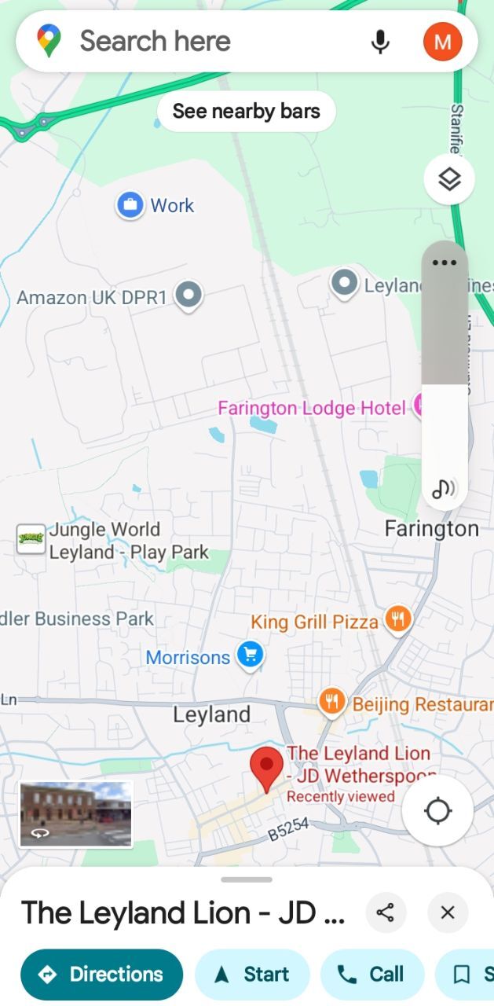The image size is (494, 1006).
Task: Tap See nearby bars chip
Action: point(247,112)
